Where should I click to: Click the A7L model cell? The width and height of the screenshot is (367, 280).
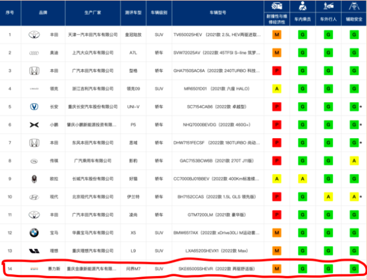pyautogui.click(x=133, y=53)
